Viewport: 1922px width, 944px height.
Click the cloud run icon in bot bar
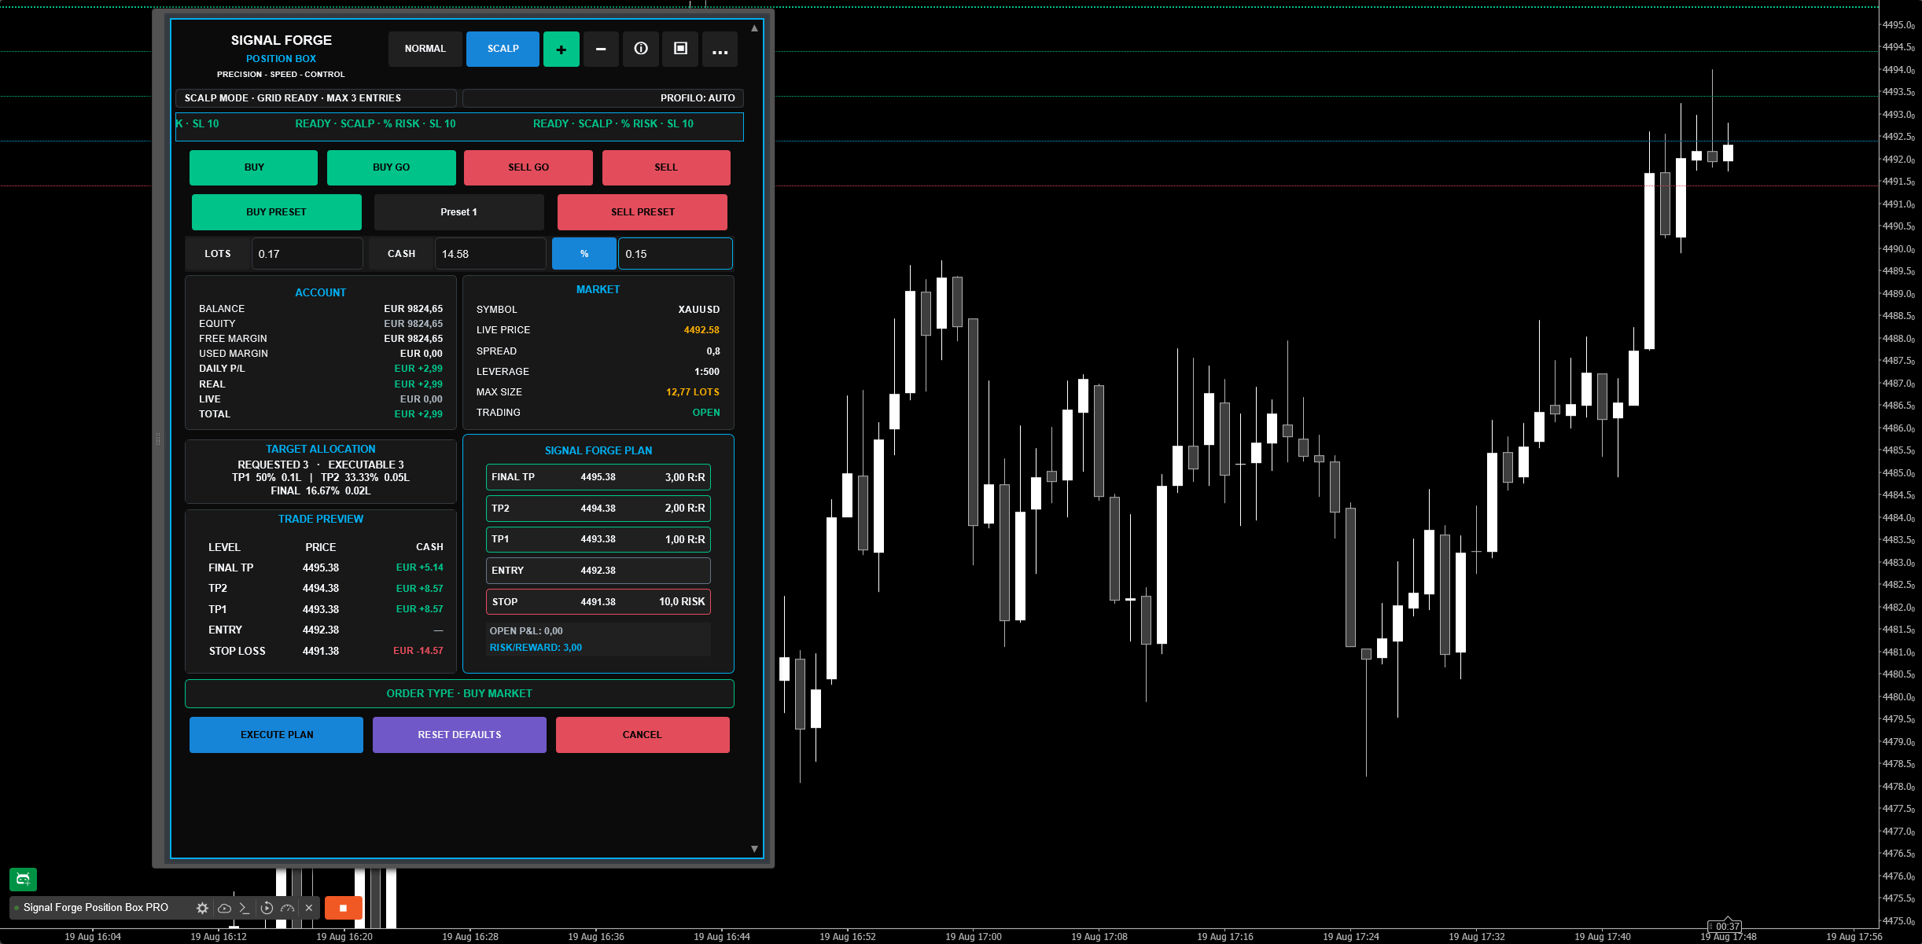(x=224, y=908)
